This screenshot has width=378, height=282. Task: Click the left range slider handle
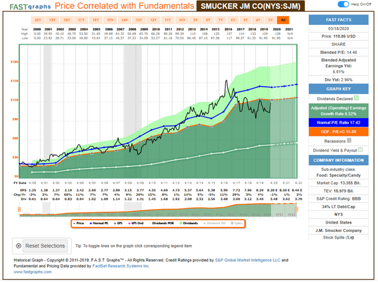(x=19, y=210)
